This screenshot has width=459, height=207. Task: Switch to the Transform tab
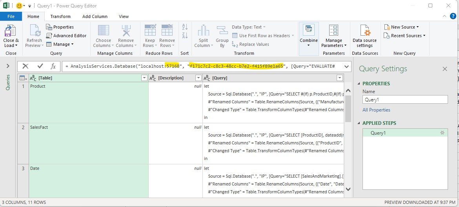[x=60, y=16]
